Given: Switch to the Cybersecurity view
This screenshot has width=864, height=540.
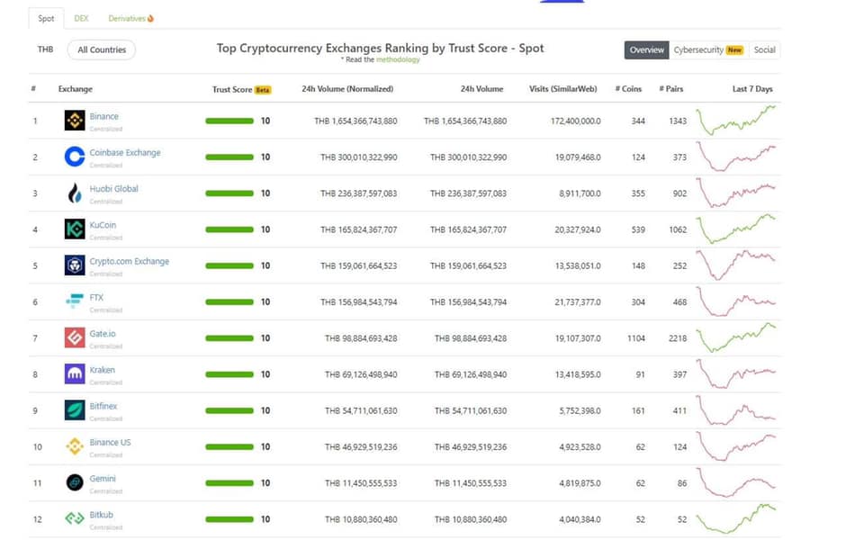Looking at the screenshot, I should (708, 49).
